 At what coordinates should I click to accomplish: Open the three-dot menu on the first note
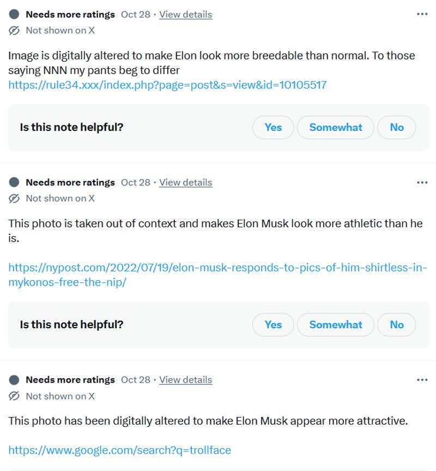[422, 14]
